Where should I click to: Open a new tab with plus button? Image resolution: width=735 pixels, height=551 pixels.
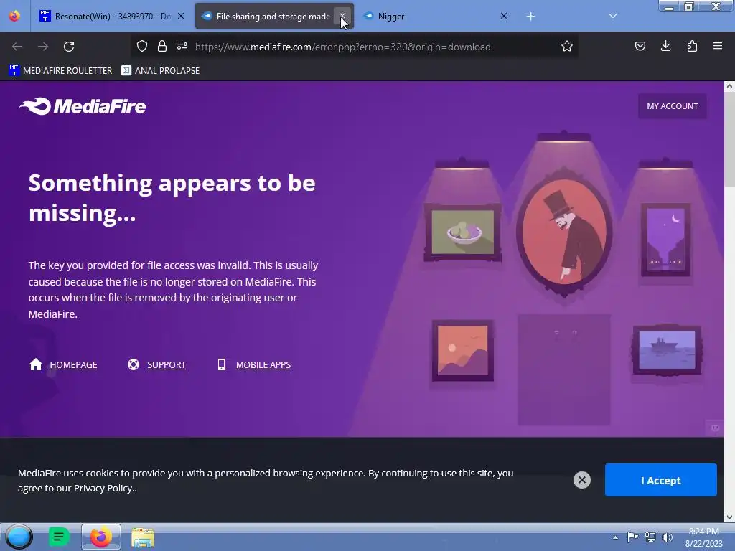(x=530, y=17)
